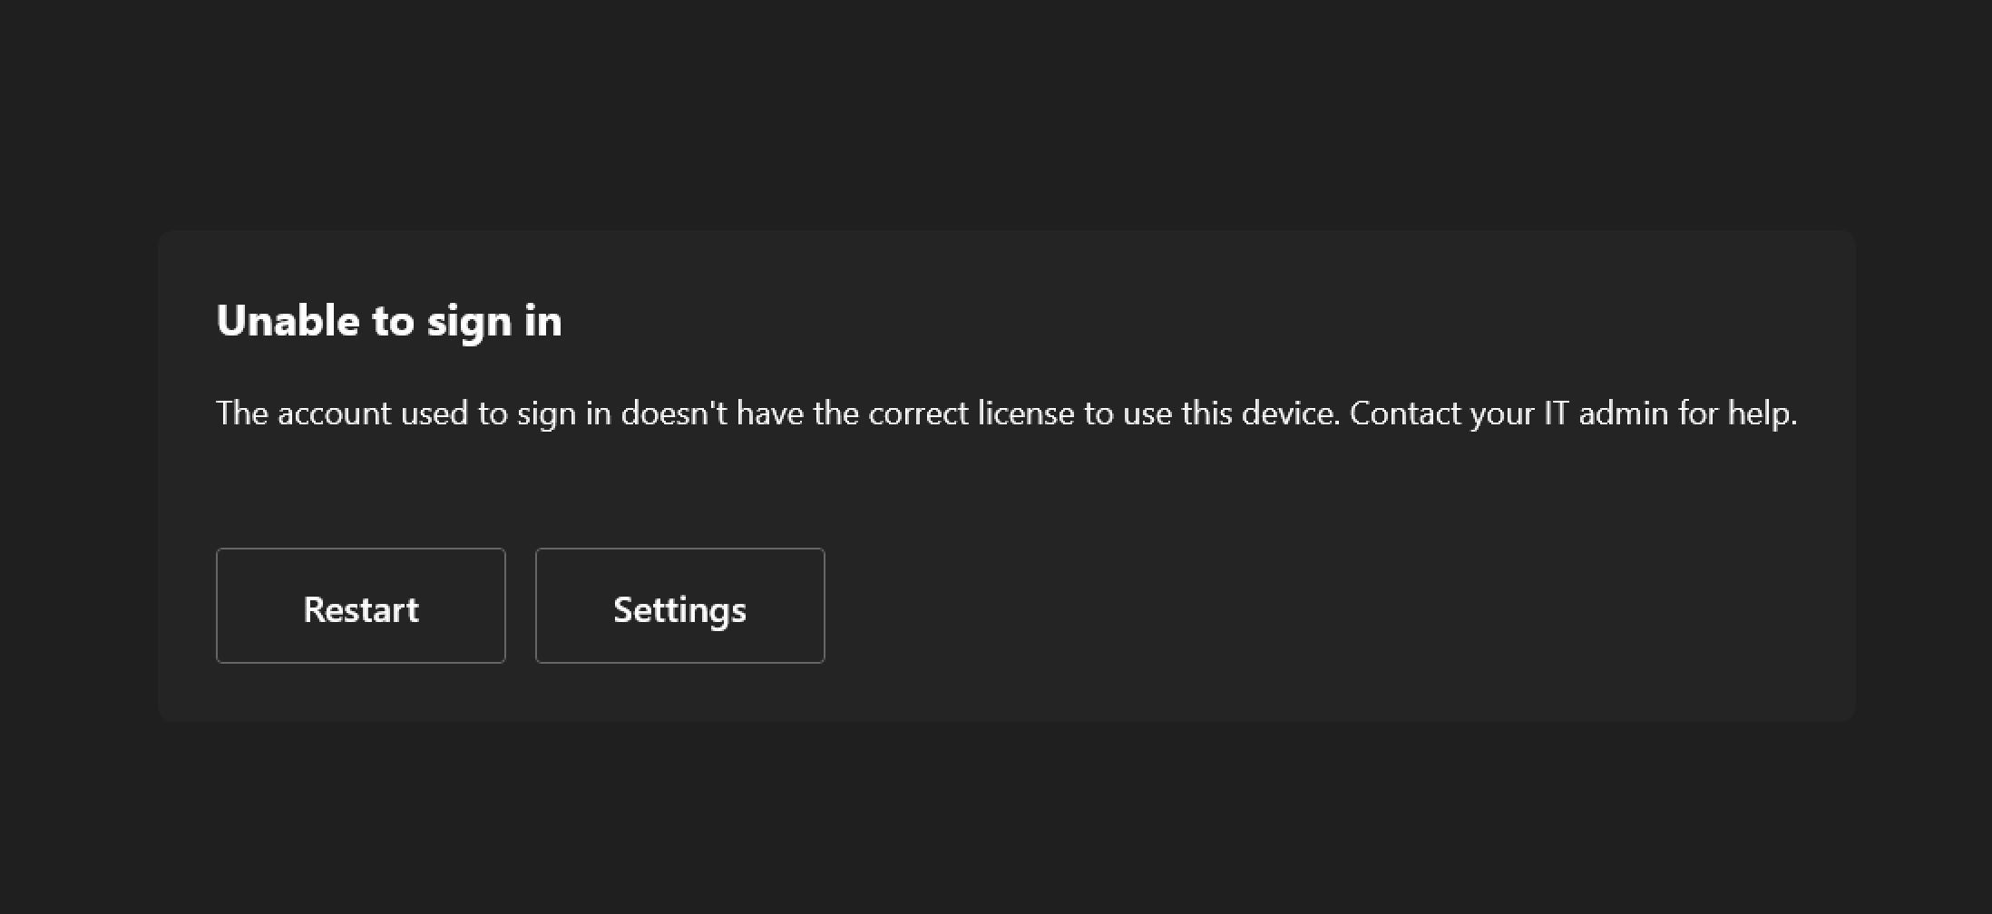Click the top edge of the dialog card
This screenshot has height=914, width=1992.
[x=998, y=232]
